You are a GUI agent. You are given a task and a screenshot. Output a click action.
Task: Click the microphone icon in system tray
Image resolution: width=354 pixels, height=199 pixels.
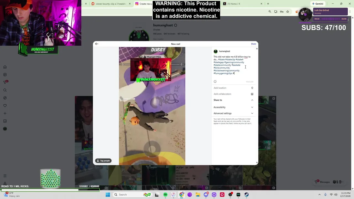pyautogui.click(x=326, y=195)
